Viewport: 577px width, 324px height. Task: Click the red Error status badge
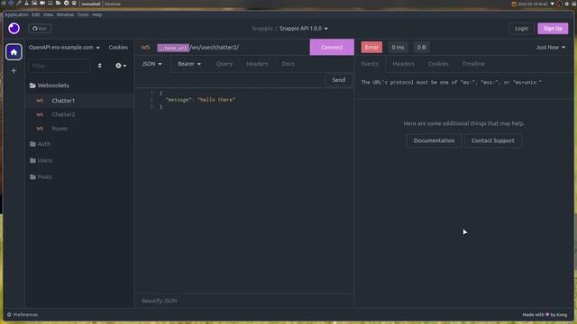371,48
